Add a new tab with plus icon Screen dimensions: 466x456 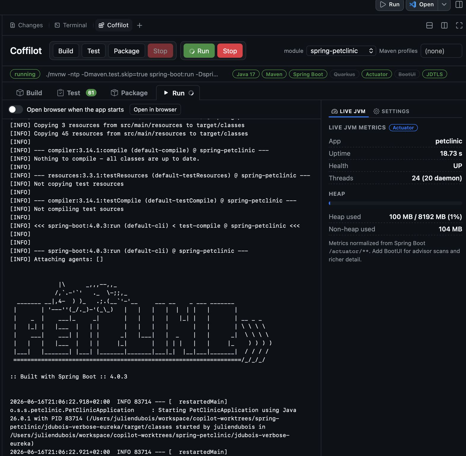140,26
